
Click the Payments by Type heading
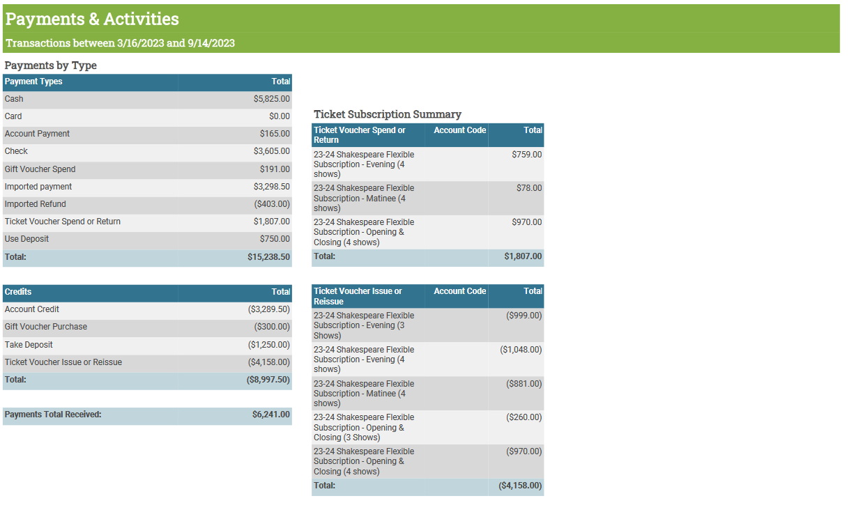tap(50, 65)
